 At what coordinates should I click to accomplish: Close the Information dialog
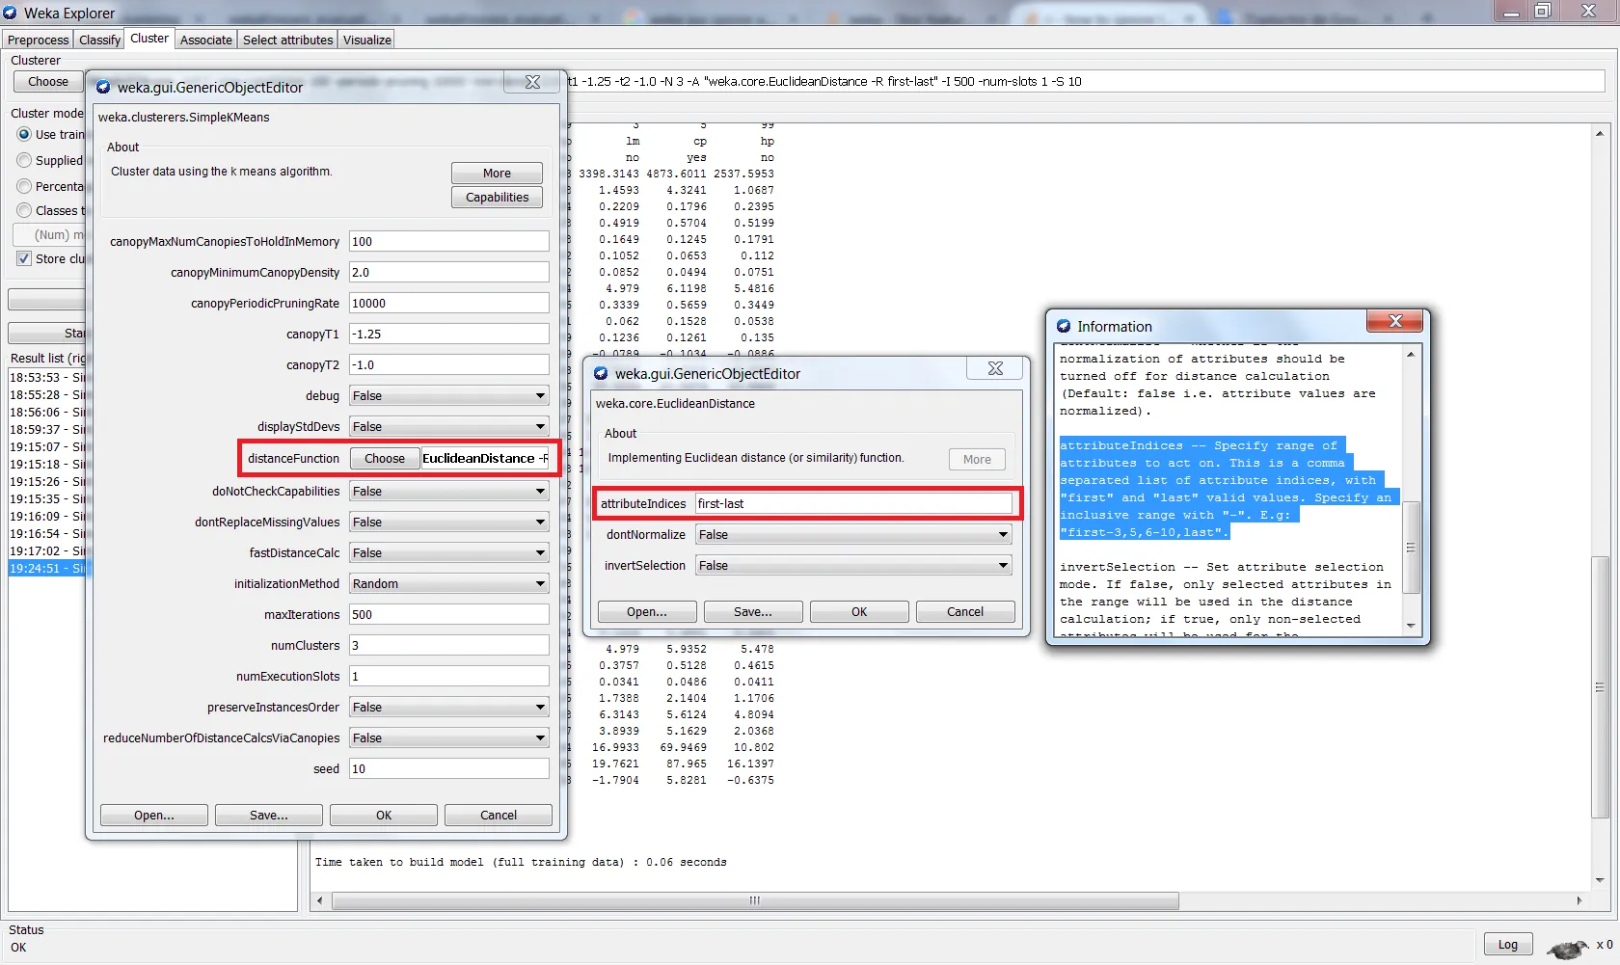pyautogui.click(x=1394, y=321)
